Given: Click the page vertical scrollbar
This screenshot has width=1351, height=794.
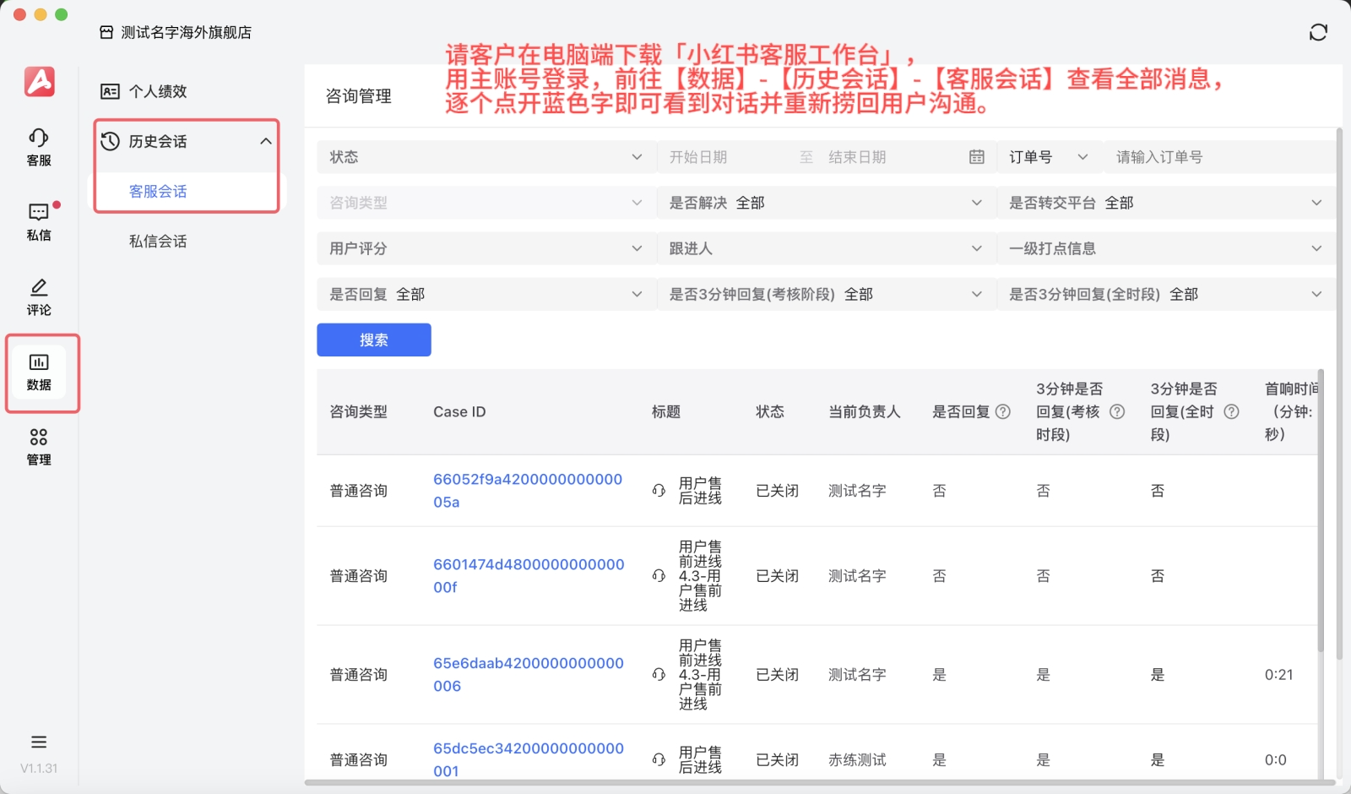Looking at the screenshot, I should coord(1339,393).
